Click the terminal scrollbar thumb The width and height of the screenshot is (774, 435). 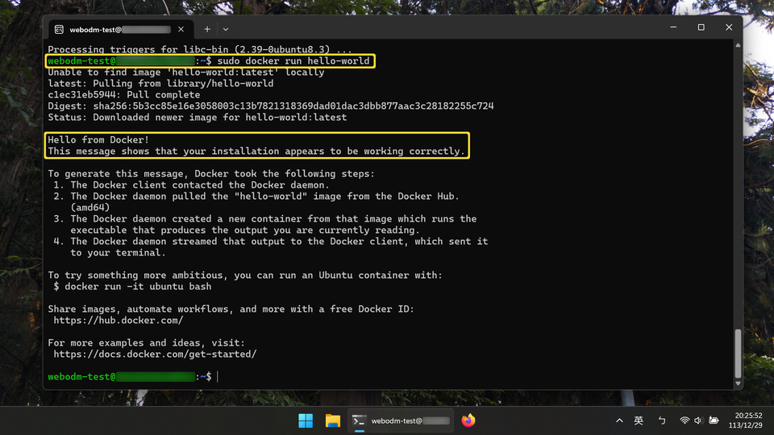pyautogui.click(x=738, y=353)
